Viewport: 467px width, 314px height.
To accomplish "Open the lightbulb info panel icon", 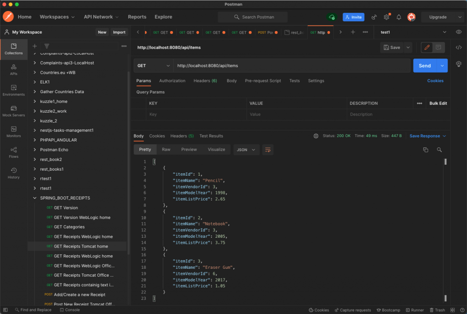I will coord(459,64).
